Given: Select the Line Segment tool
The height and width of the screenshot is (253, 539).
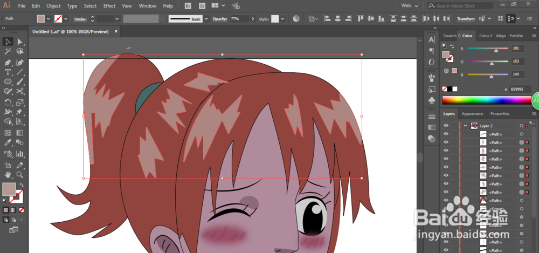Looking at the screenshot, I should click(x=20, y=72).
